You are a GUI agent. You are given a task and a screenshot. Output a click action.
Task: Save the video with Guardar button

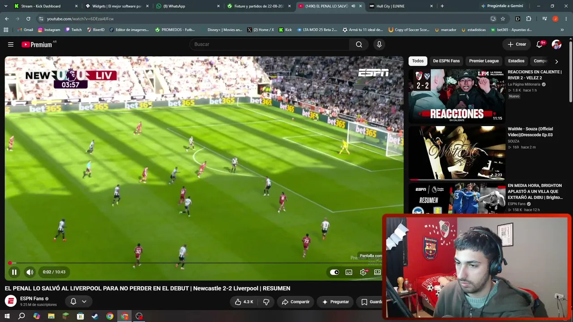(371, 302)
